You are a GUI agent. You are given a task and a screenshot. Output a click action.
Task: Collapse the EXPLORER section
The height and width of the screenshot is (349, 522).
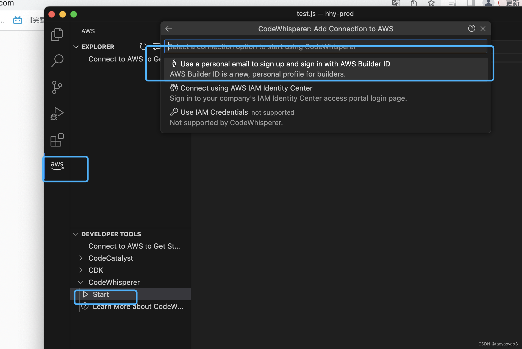[x=76, y=47]
